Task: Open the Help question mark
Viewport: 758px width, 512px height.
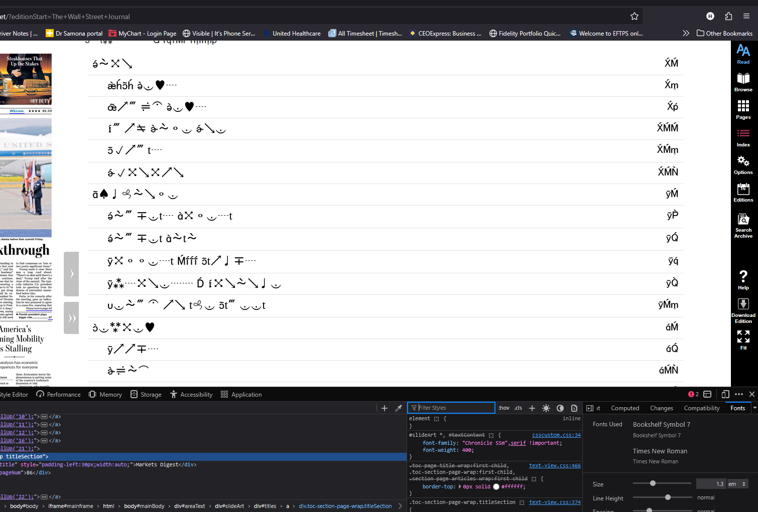Action: (743, 280)
